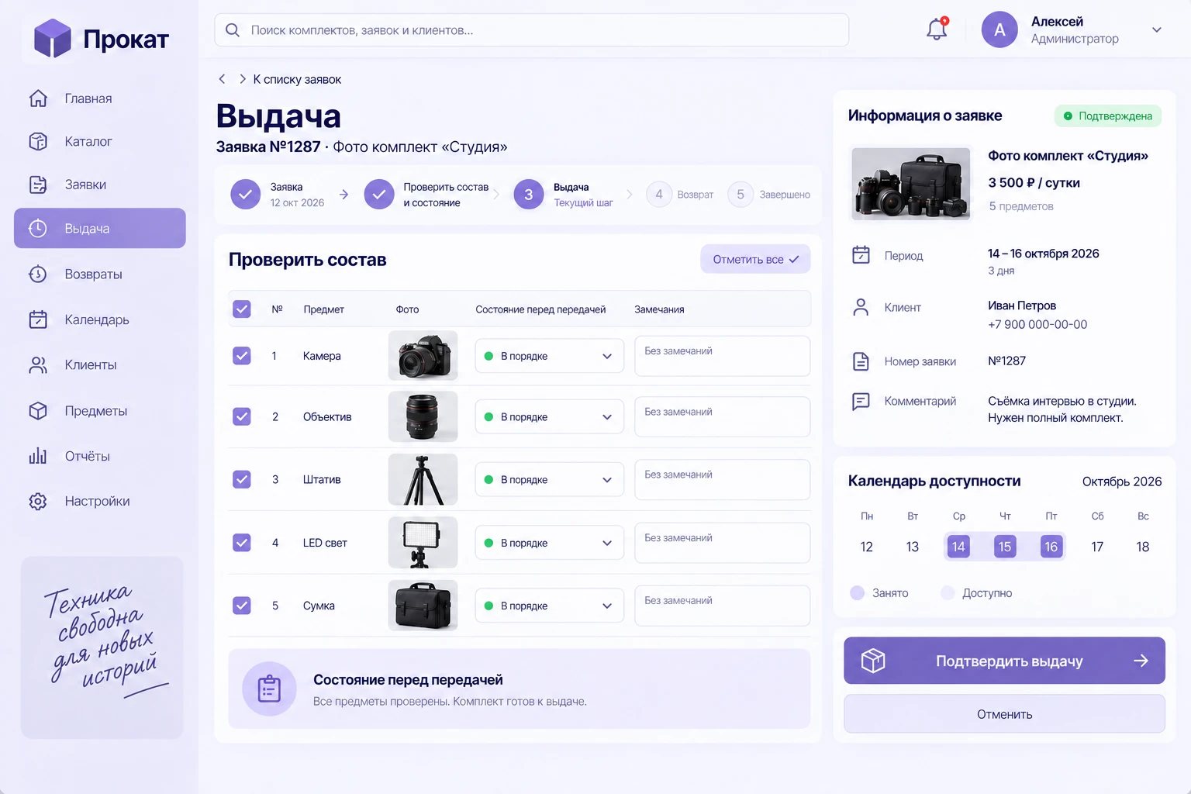Expand the Алексей user menu chevron
The height and width of the screenshot is (794, 1191).
(x=1157, y=30)
